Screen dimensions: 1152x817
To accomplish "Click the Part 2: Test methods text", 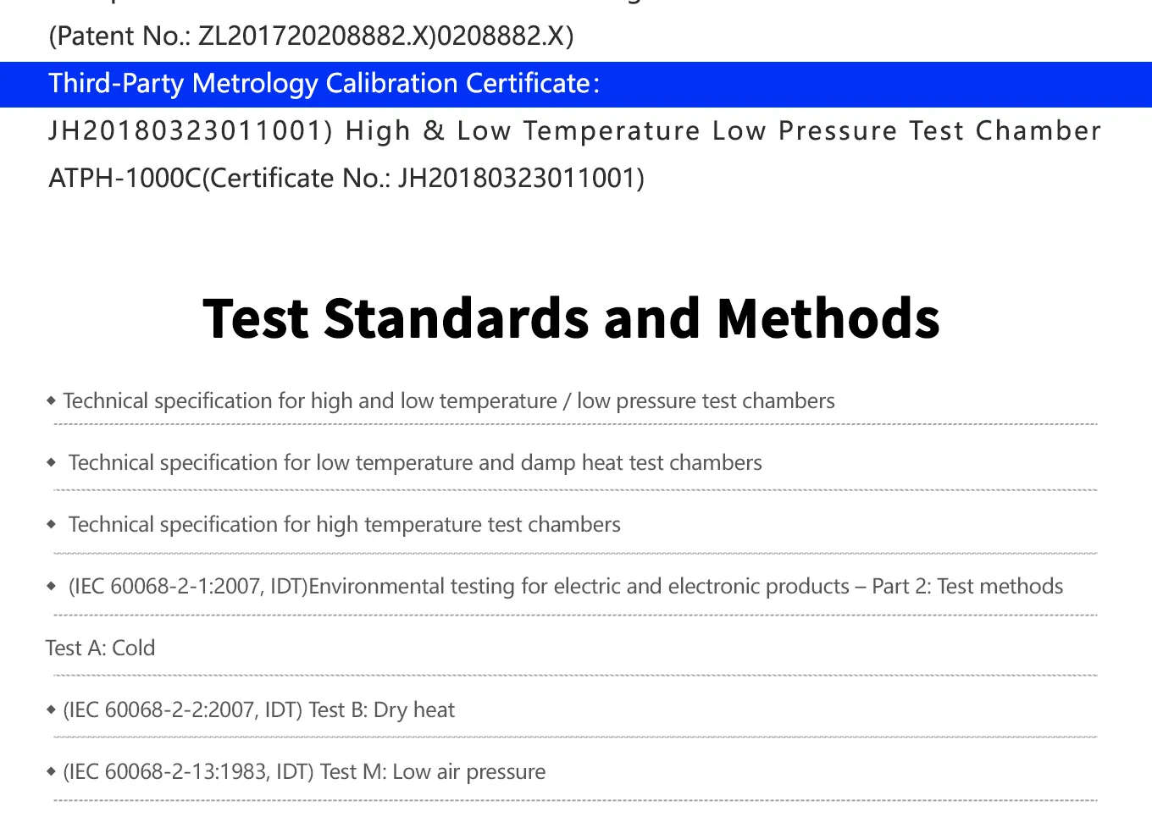I will tap(967, 586).
